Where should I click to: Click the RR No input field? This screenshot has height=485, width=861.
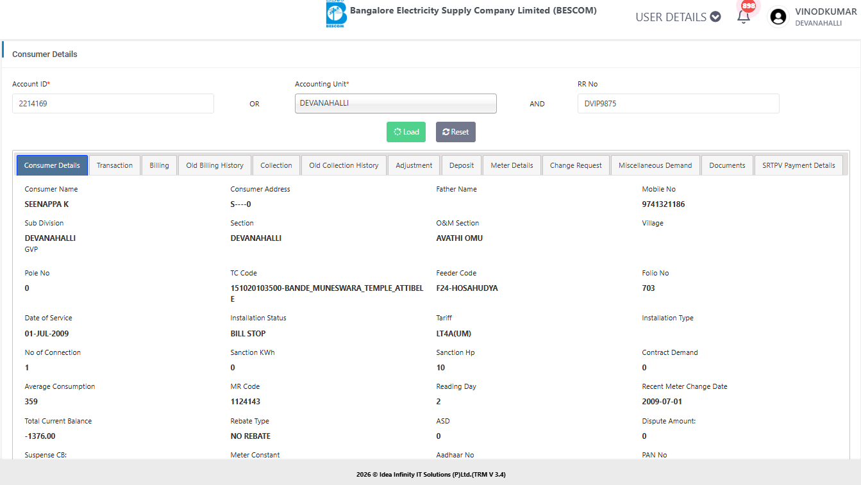pyautogui.click(x=678, y=103)
